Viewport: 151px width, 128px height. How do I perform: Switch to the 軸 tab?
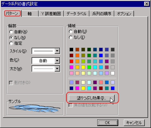(x=30, y=14)
